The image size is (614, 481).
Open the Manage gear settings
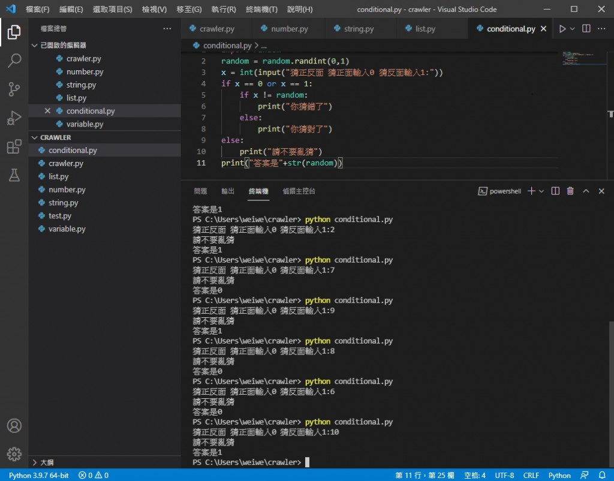[x=14, y=454]
